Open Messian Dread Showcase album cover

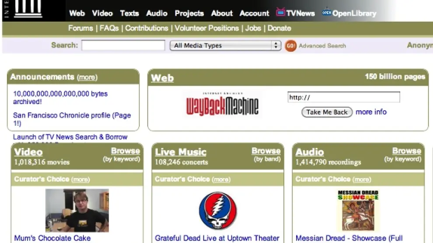358,210
